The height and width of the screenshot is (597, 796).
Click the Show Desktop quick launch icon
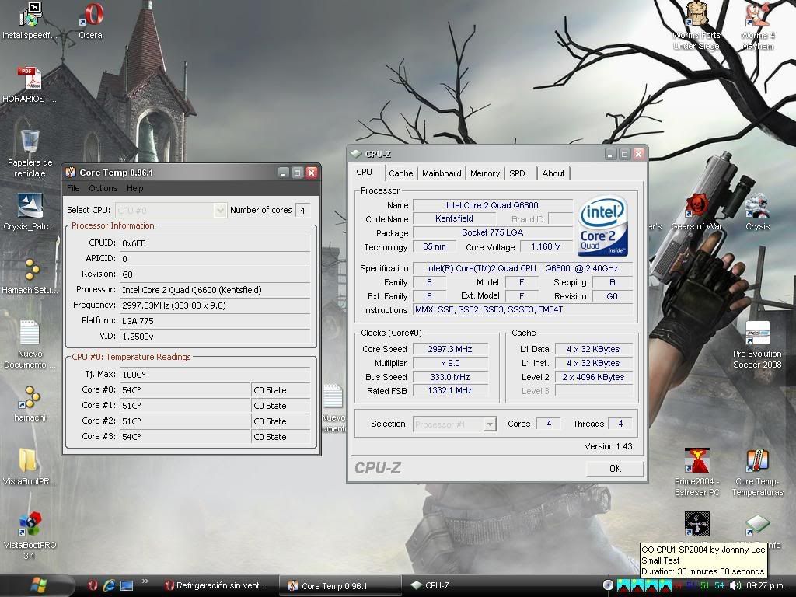tap(127, 586)
